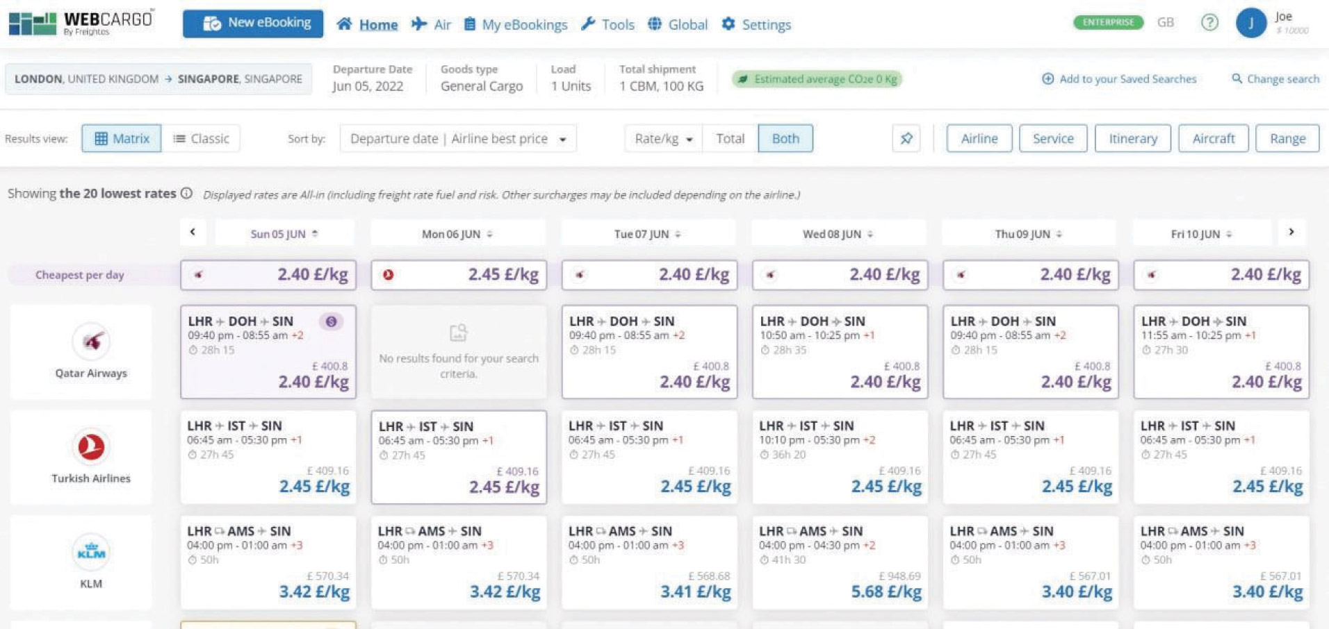The width and height of the screenshot is (1329, 629).
Task: Open the Global menu
Action: 678,24
